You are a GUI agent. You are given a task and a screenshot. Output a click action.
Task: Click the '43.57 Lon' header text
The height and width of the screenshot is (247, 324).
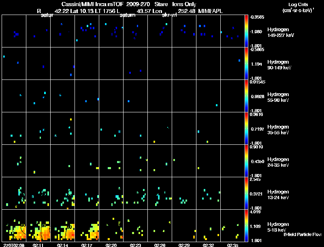click(x=149, y=11)
